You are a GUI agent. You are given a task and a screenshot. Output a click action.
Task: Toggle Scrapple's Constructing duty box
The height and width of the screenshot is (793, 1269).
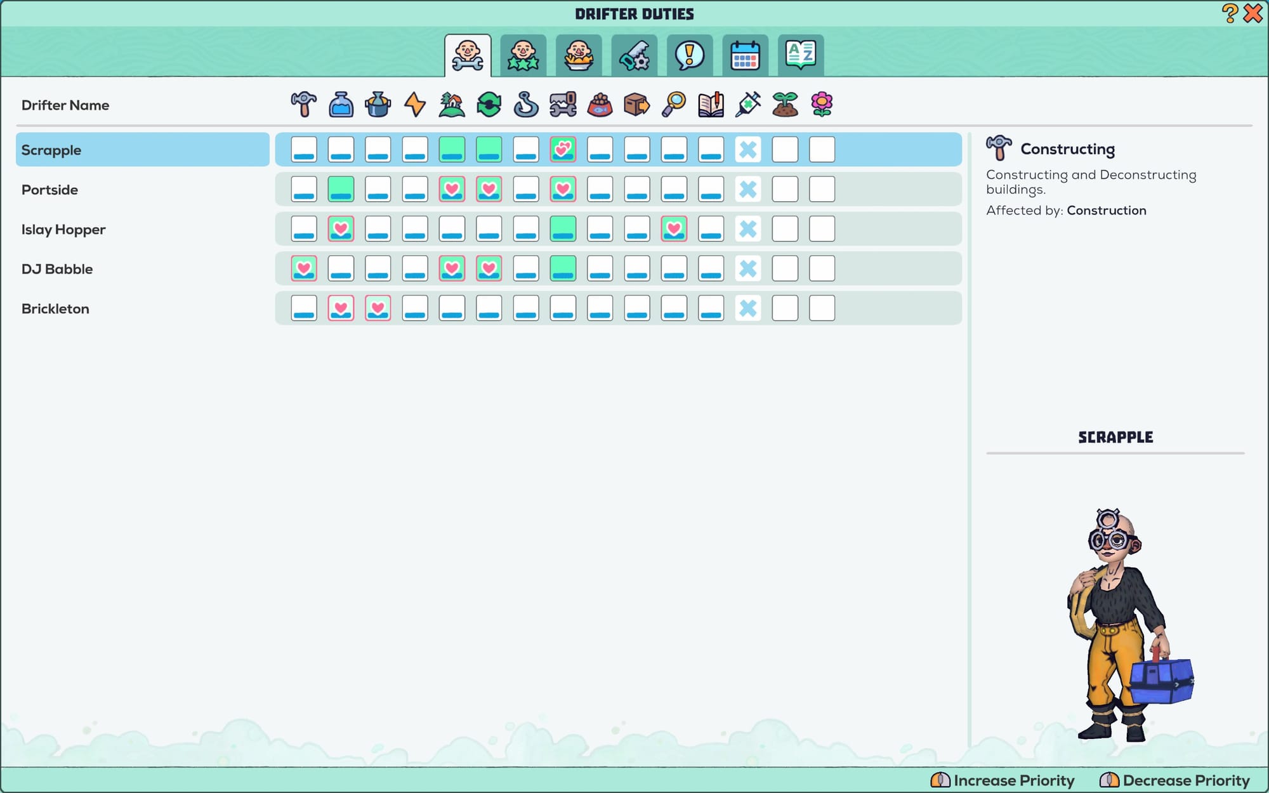tap(304, 150)
